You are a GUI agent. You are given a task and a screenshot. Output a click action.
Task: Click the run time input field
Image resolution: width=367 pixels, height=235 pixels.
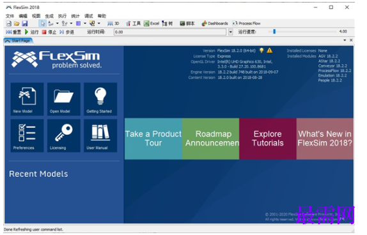click(x=170, y=32)
